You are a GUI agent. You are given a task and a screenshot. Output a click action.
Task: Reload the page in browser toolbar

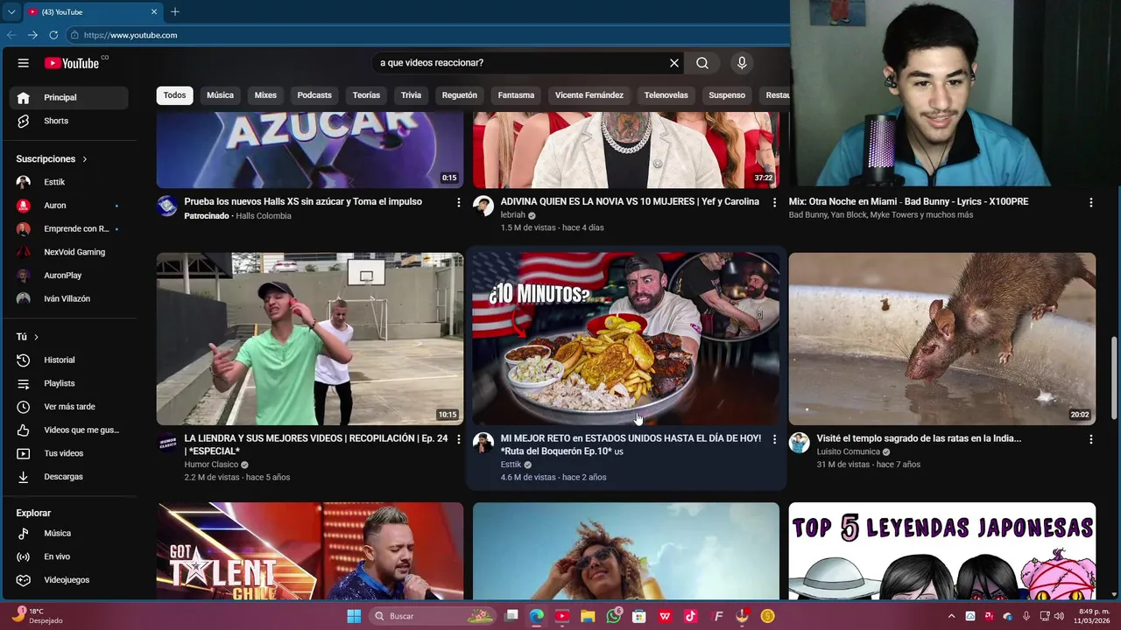click(x=53, y=35)
